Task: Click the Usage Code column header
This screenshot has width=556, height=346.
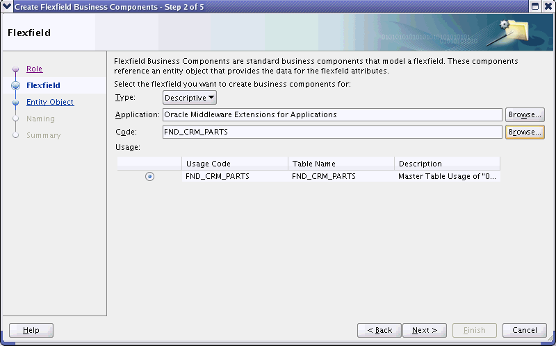Action: coord(235,164)
